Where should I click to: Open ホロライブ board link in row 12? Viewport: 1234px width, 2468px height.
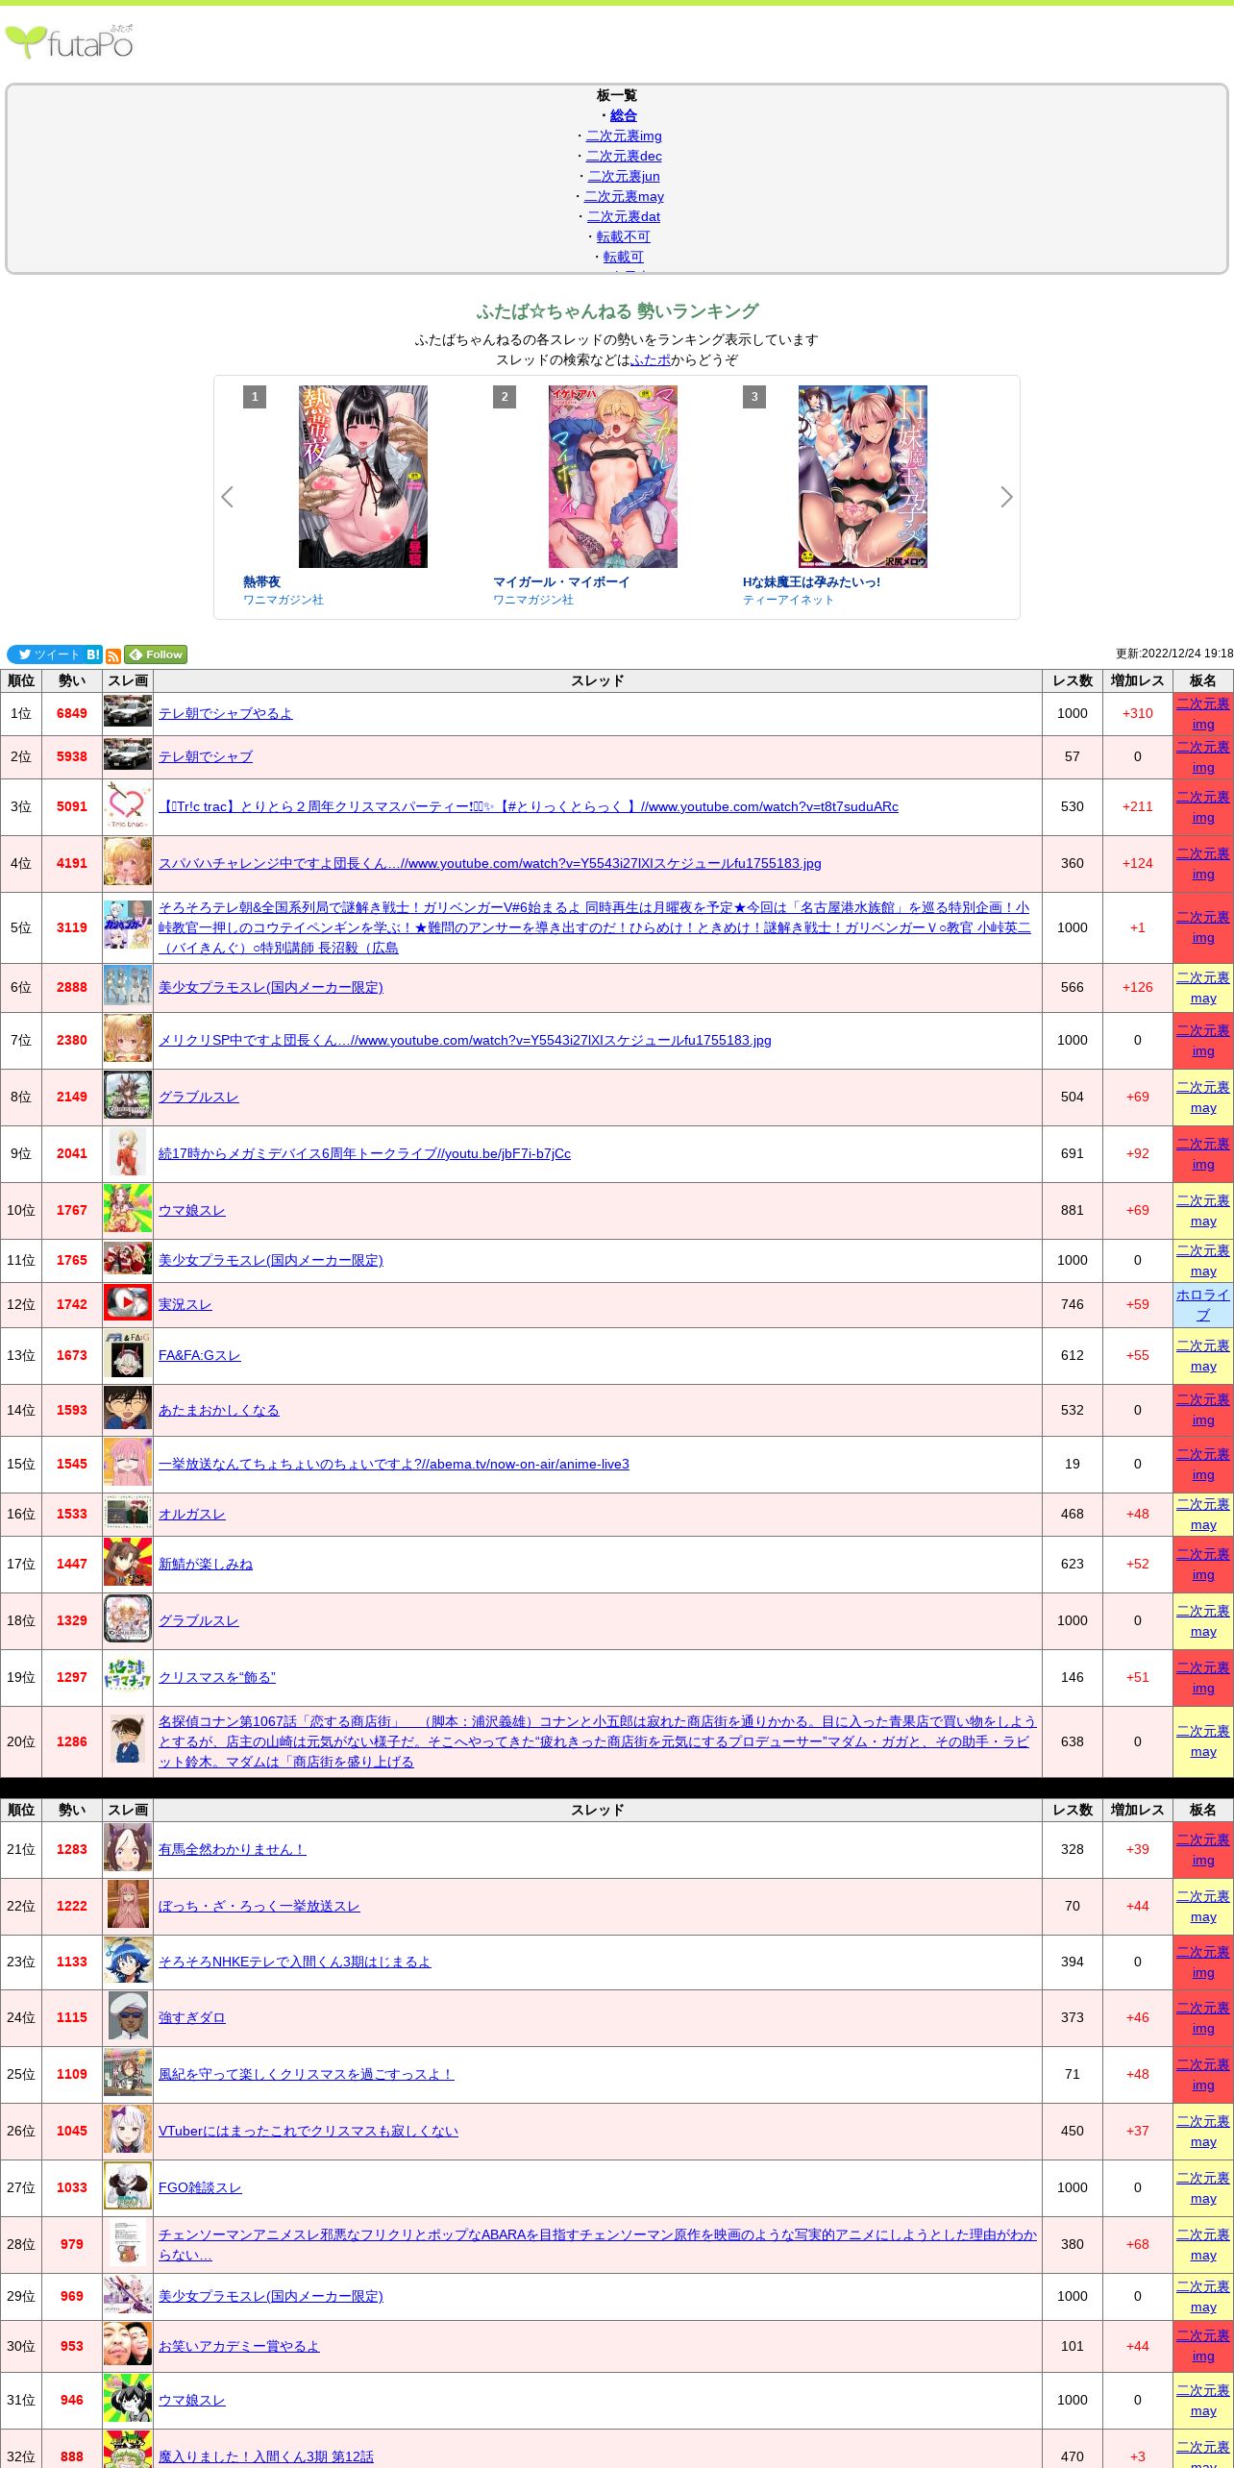pyautogui.click(x=1203, y=1304)
